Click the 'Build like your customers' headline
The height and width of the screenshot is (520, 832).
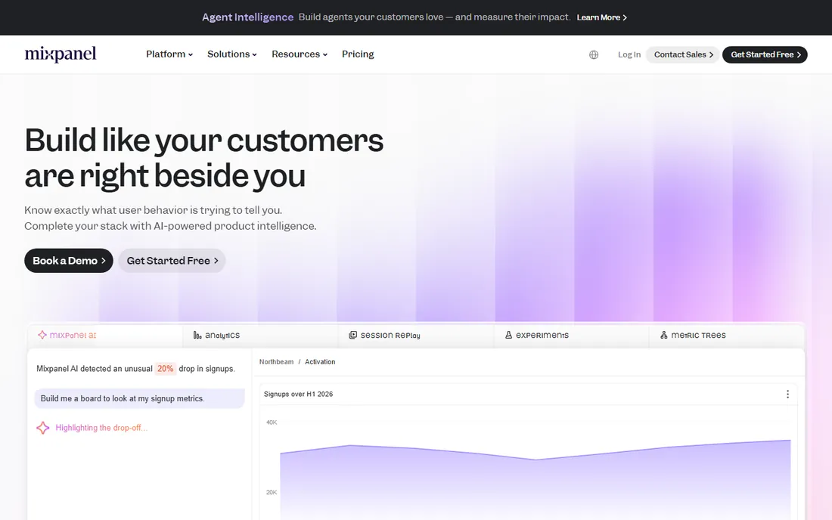(x=203, y=141)
